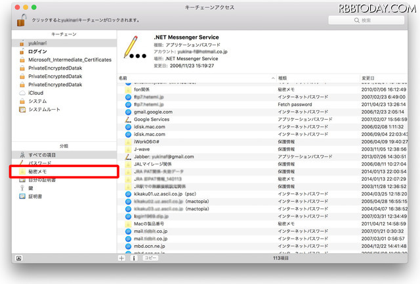This screenshot has width=420, height=284.
Task: Click the sort direction arrow in the 名前 column
Action: (x=273, y=78)
